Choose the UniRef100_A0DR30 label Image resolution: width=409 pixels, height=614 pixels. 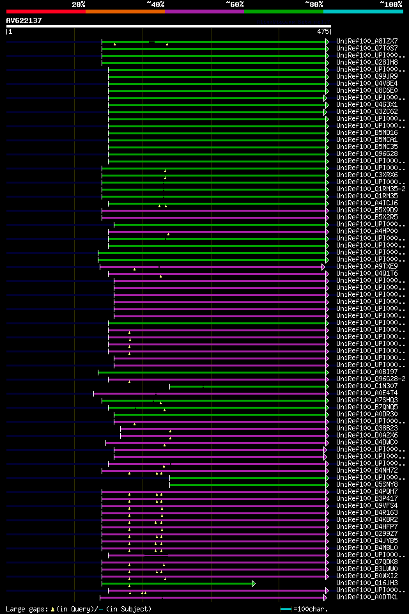point(367,414)
